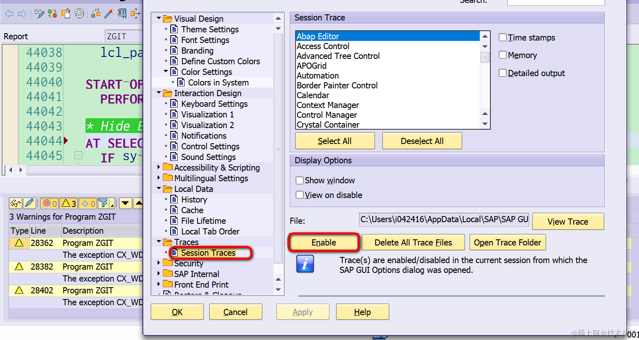639x340 pixels.
Task: Toggle the blue information filter showing 0
Action: (x=88, y=203)
